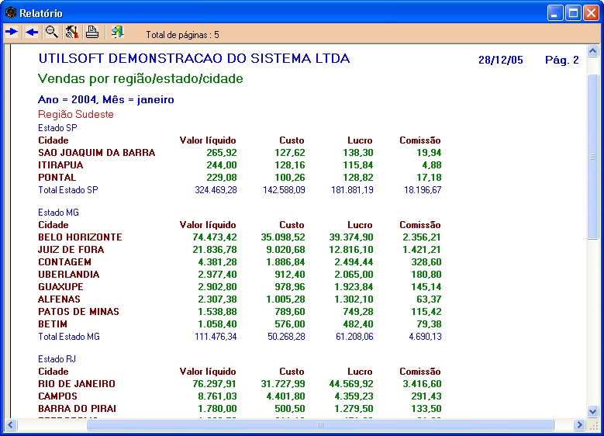Go to next page with right arrow

[x=12, y=32]
